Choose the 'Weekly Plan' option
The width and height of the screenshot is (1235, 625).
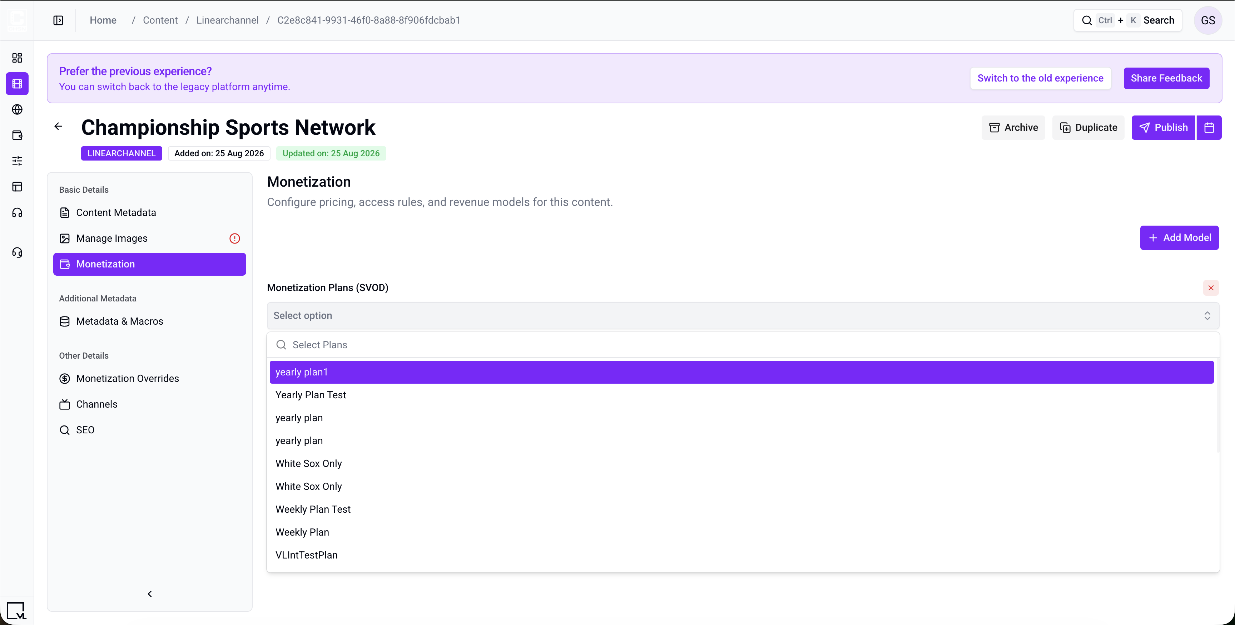[x=741, y=532]
